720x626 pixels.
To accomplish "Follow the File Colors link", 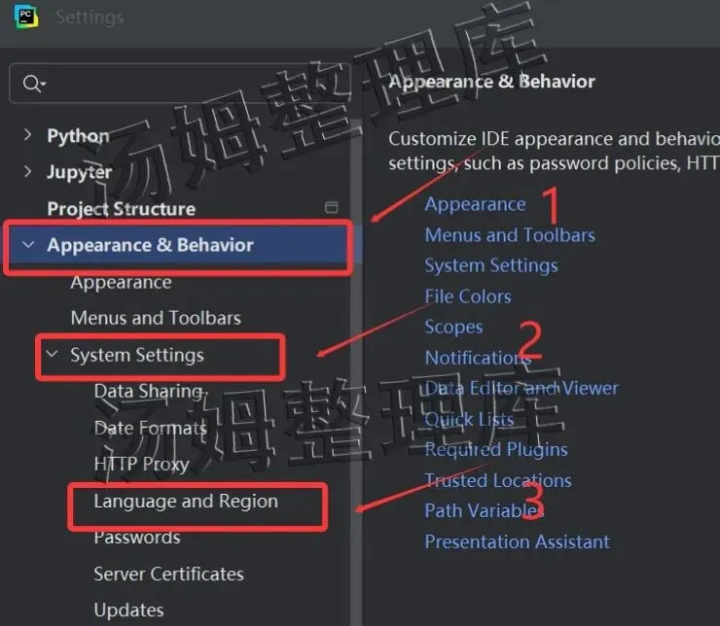I will (467, 296).
